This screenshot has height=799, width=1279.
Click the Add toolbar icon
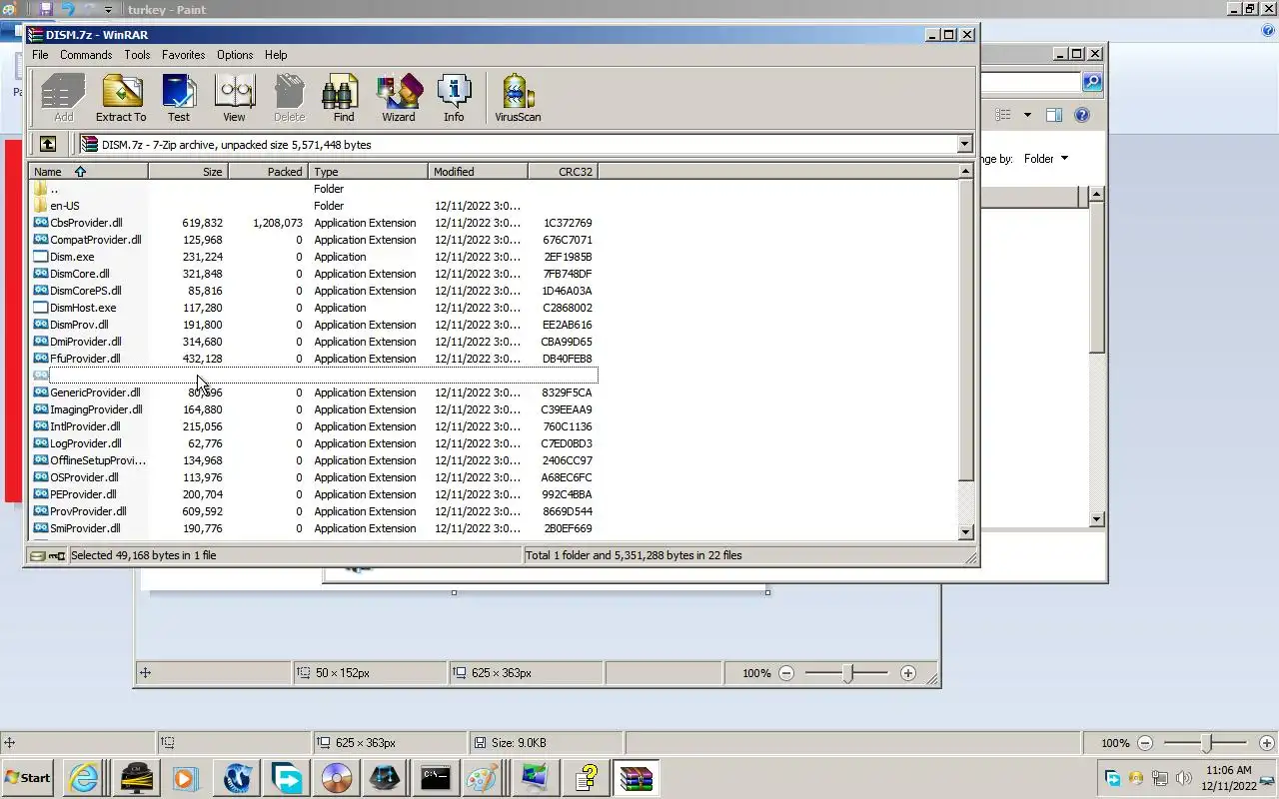click(63, 98)
